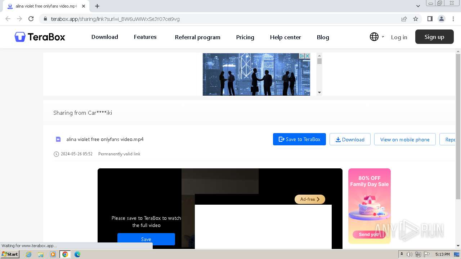Click the address bar URL

click(115, 19)
